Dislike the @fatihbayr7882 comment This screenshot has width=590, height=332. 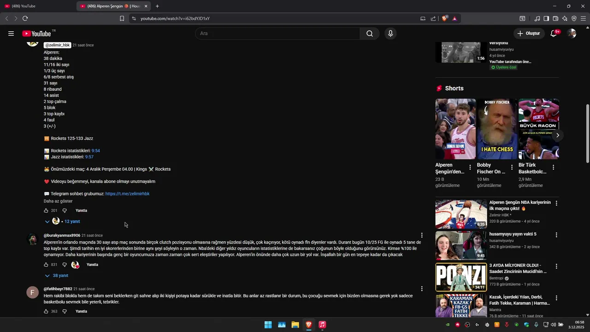pyautogui.click(x=65, y=311)
